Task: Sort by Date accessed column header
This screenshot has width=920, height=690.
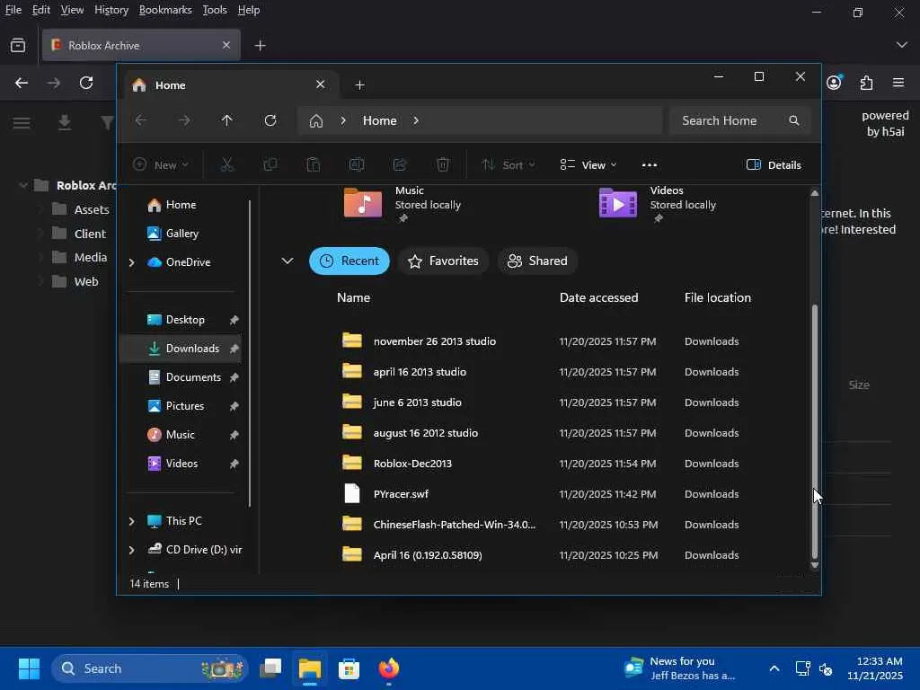Action: tap(598, 297)
